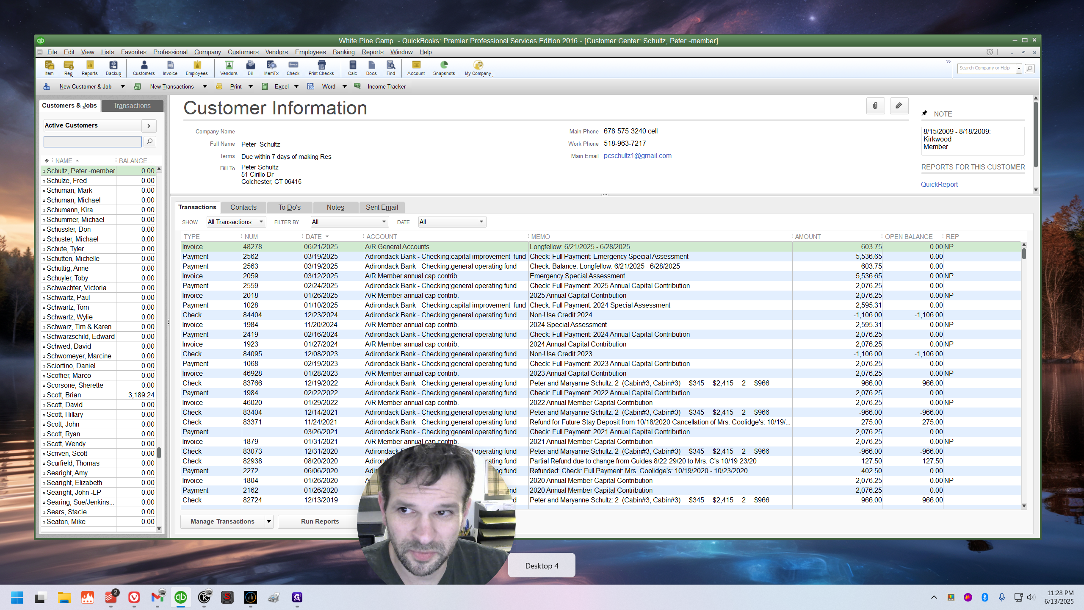Click the pcschultz1@gmail.com email link
Image resolution: width=1084 pixels, height=610 pixels.
tap(638, 155)
